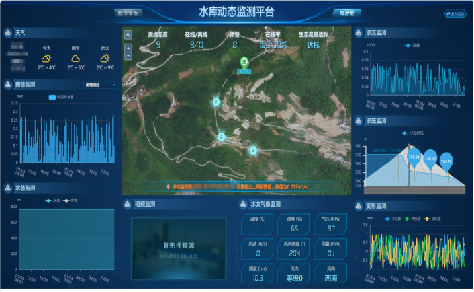The image size is (474, 292).
Task: Open the 雨情测站 station dropdown
Action: coord(100,85)
